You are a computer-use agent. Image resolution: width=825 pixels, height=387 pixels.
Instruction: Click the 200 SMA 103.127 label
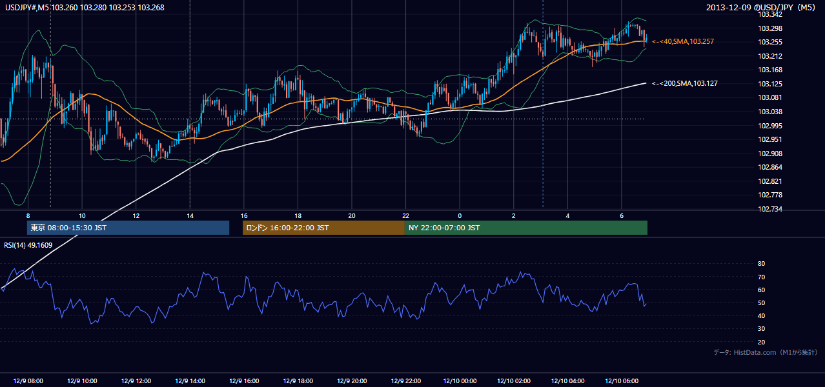click(685, 83)
